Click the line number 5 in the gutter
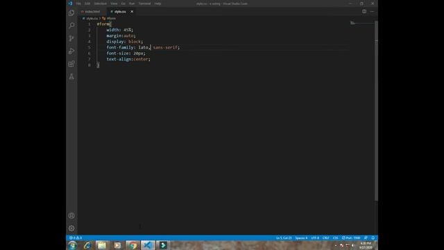This screenshot has height=250, width=444. [x=89, y=47]
